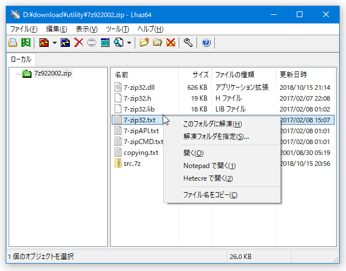Click LIB ファイル type cell
This screenshot has height=271, width=346.
[230, 109]
